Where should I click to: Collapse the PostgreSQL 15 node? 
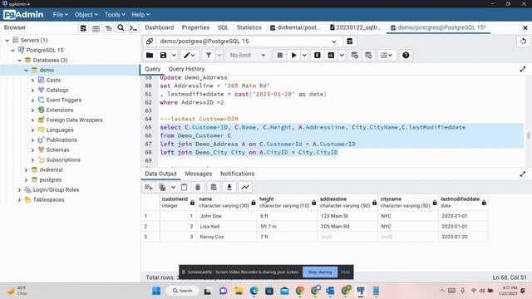click(13, 50)
